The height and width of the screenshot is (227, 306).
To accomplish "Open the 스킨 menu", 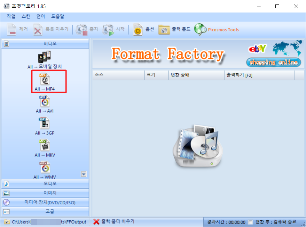I will [x=26, y=16].
